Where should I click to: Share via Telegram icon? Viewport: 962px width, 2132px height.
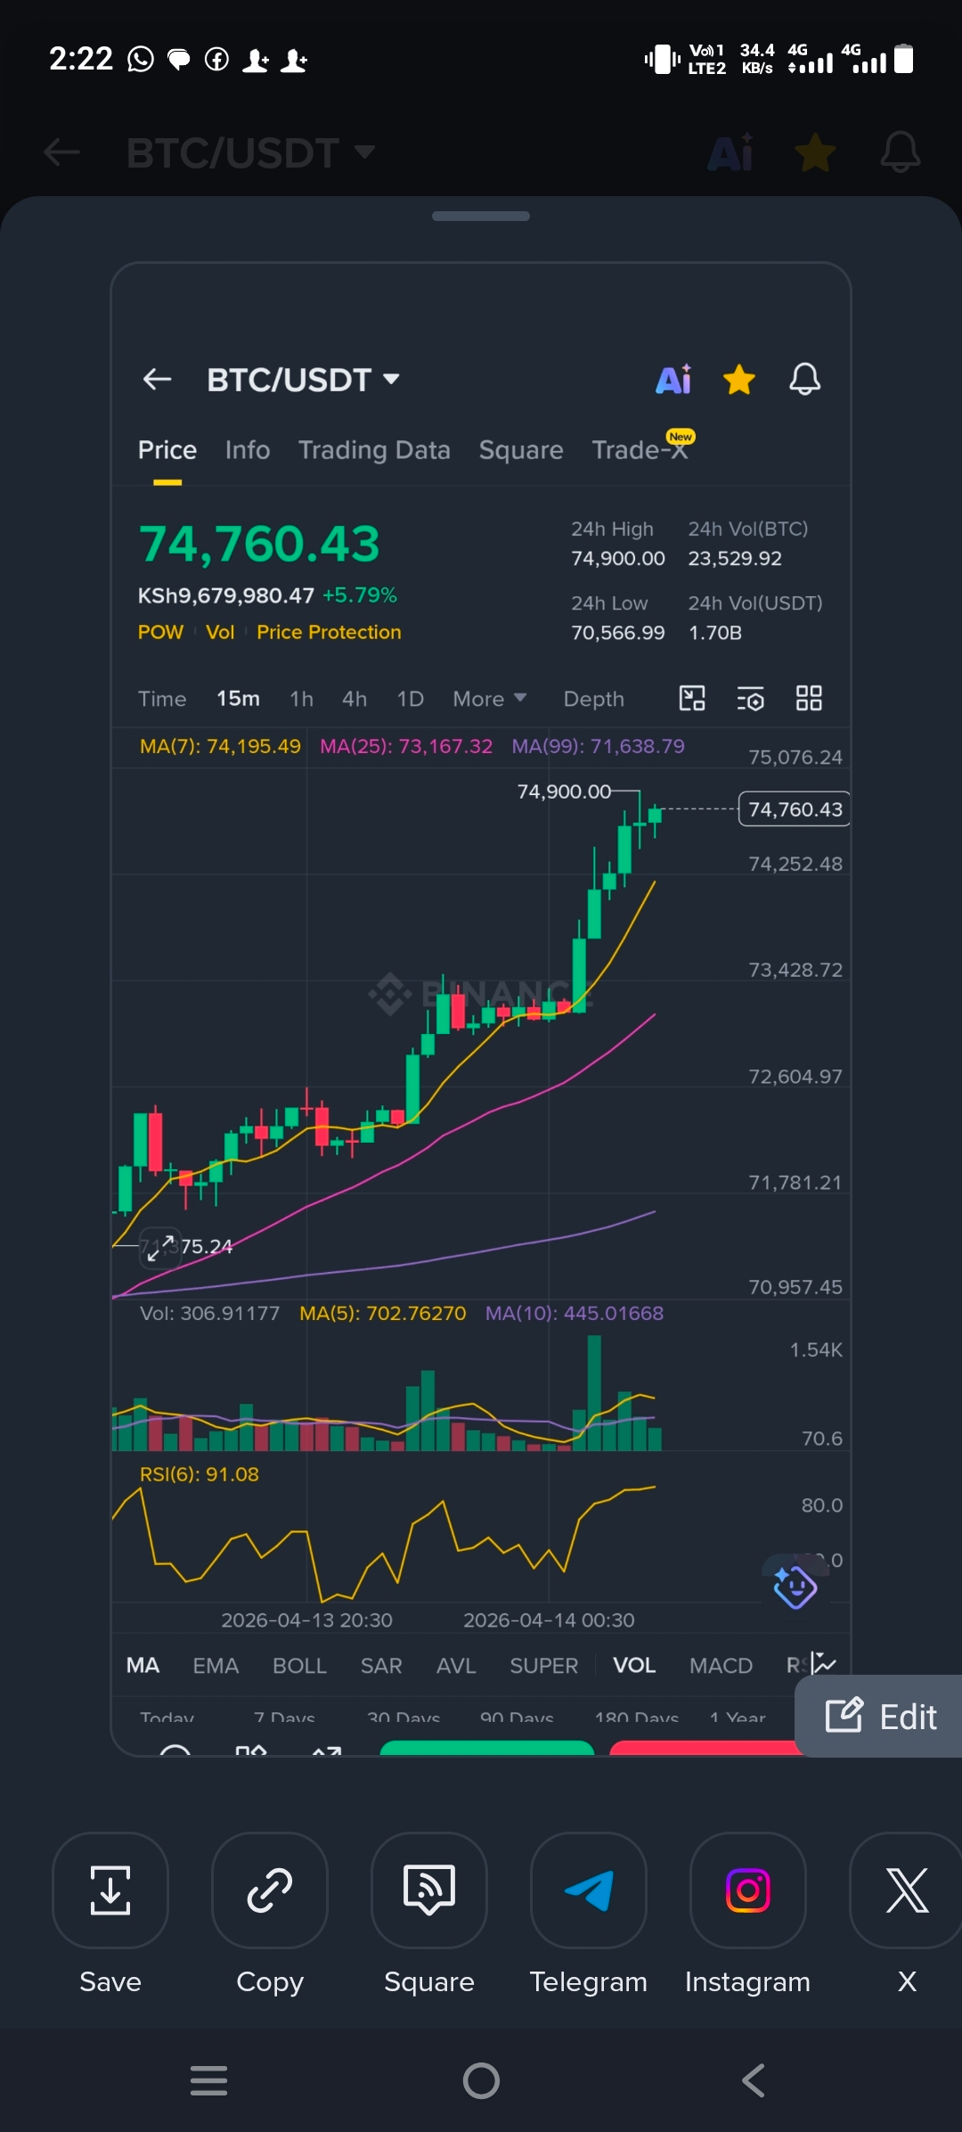(x=589, y=1890)
